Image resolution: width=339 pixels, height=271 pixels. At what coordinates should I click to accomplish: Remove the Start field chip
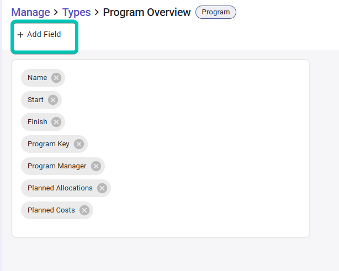[x=53, y=100]
